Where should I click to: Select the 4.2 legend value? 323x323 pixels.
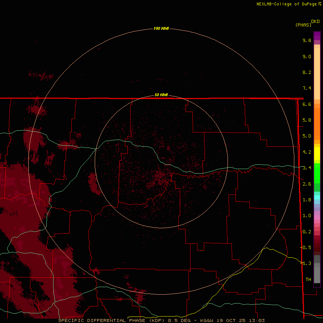(307, 152)
